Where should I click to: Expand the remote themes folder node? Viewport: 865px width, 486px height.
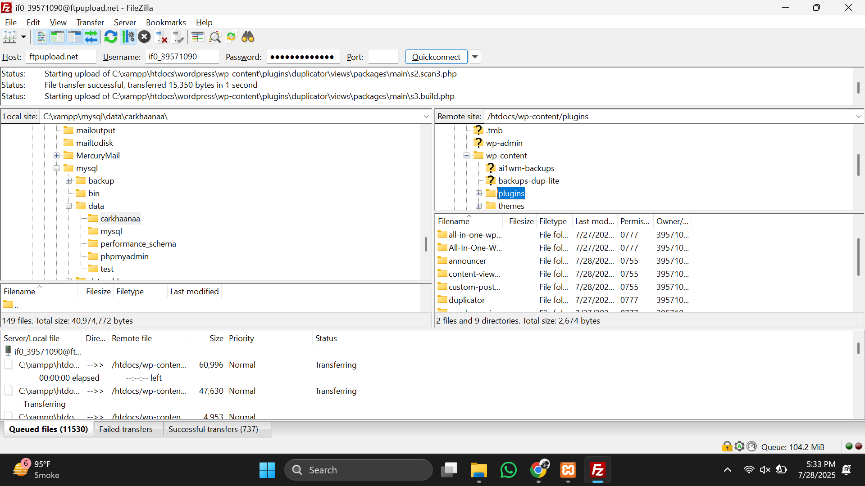479,206
